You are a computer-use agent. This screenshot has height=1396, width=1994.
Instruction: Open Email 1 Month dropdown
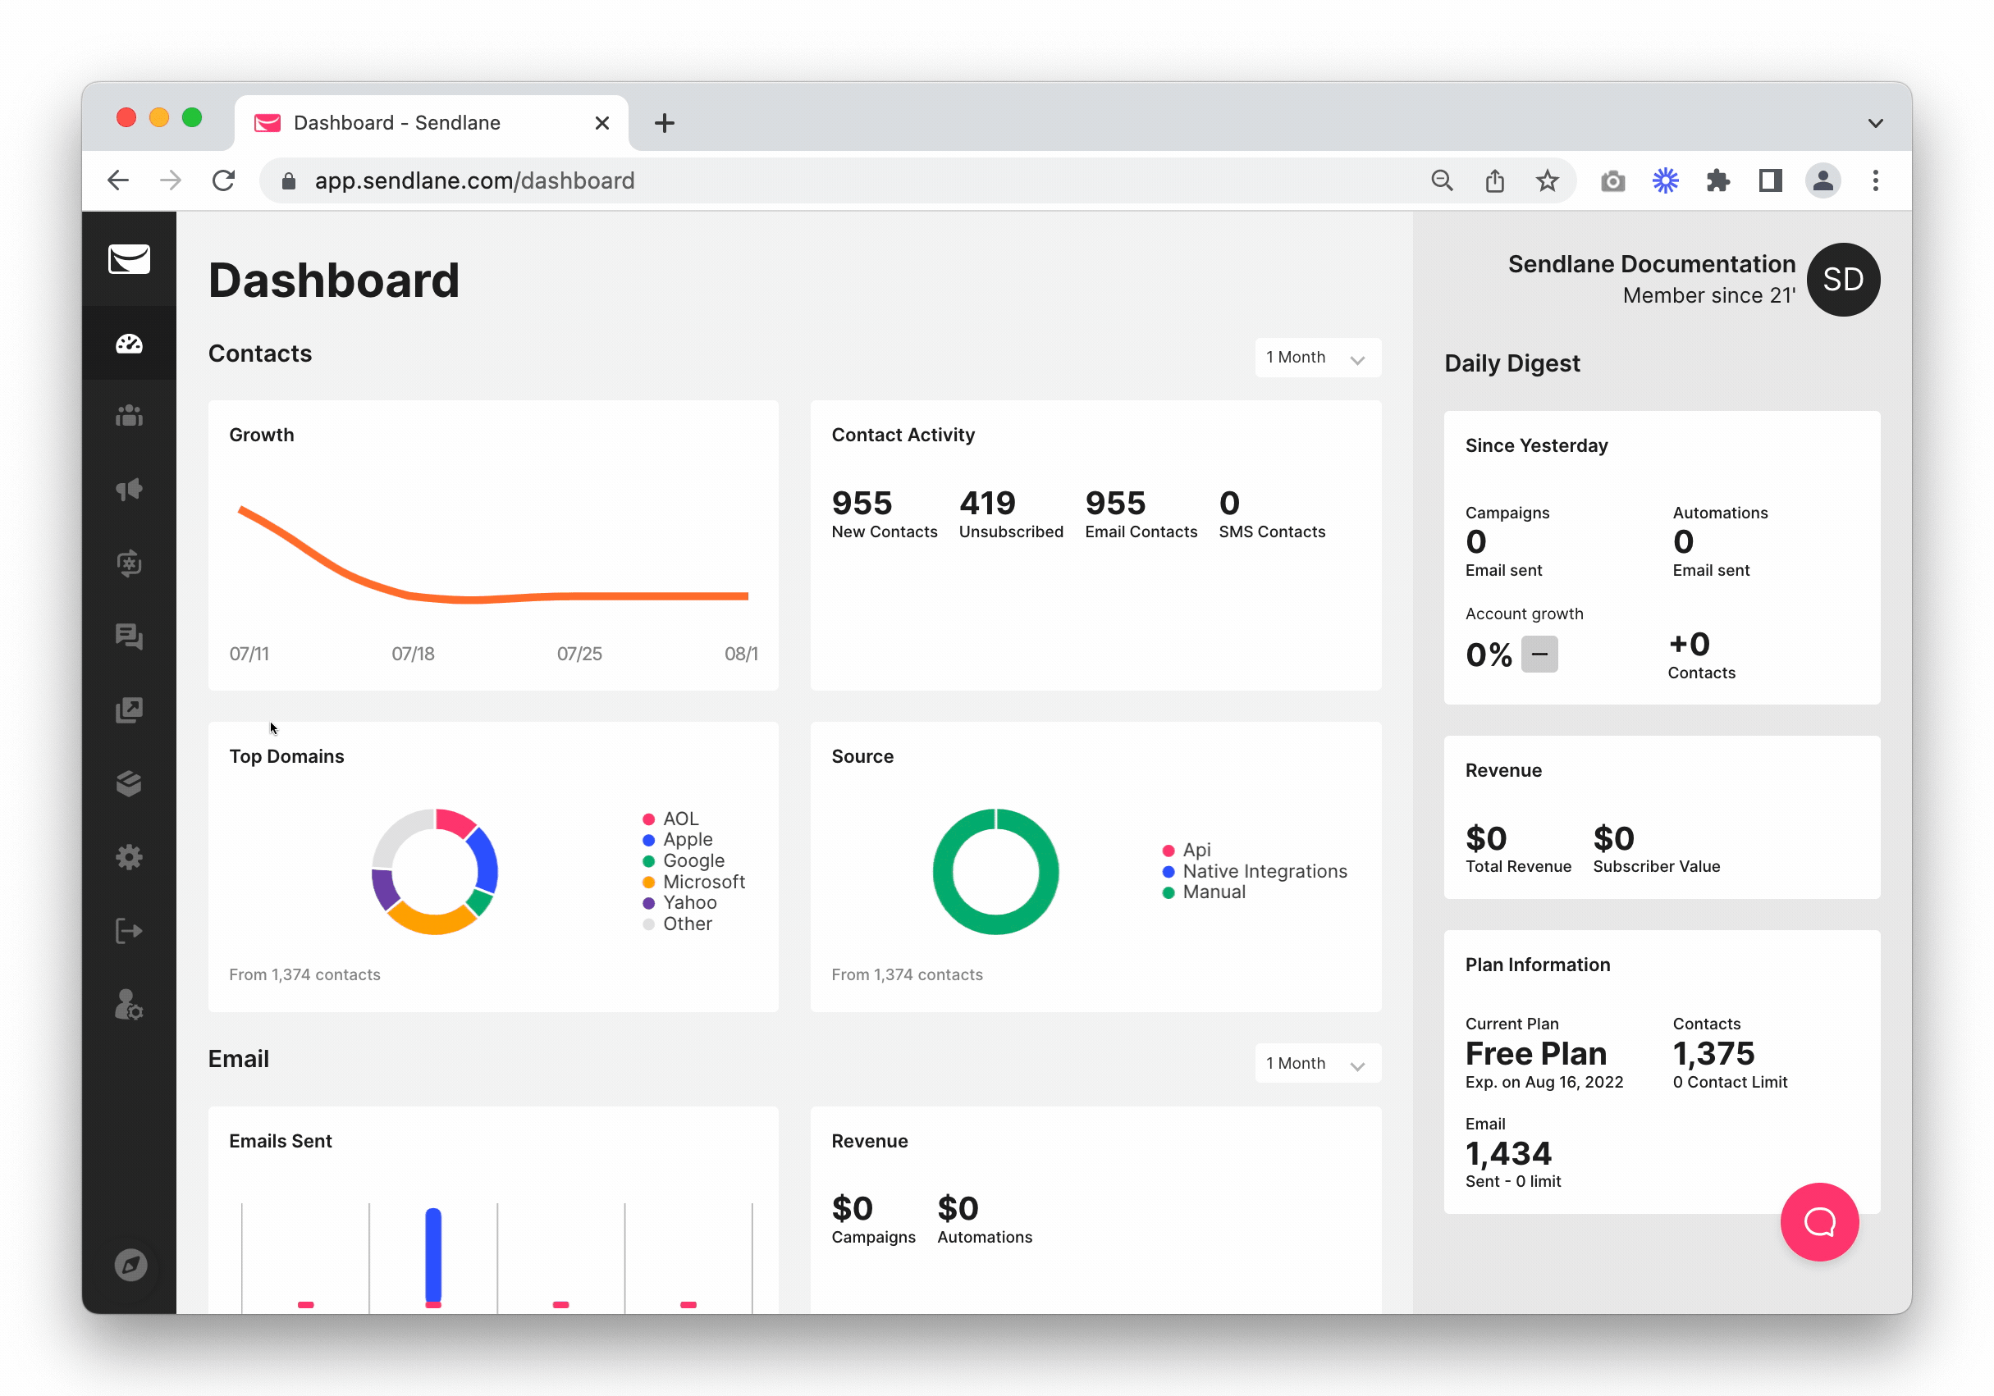[1318, 1064]
